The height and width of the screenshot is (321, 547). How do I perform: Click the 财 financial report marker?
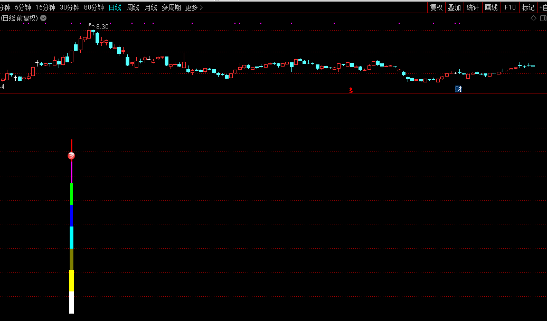[x=458, y=89]
